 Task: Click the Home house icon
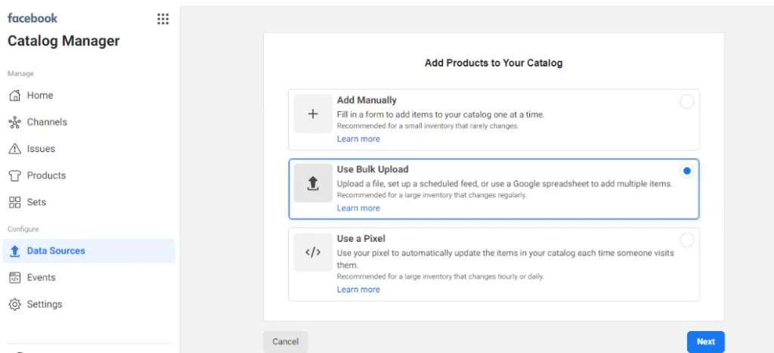(14, 95)
